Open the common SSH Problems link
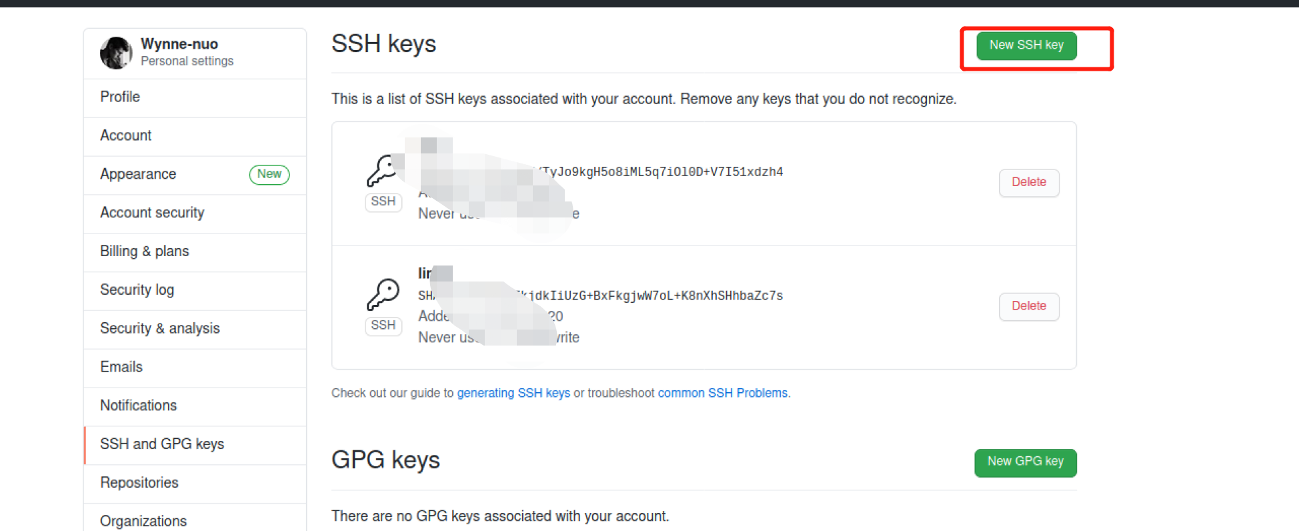1299x531 pixels. pyautogui.click(x=722, y=393)
